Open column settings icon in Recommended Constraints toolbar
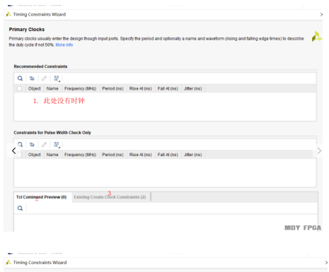 pyautogui.click(x=57, y=78)
